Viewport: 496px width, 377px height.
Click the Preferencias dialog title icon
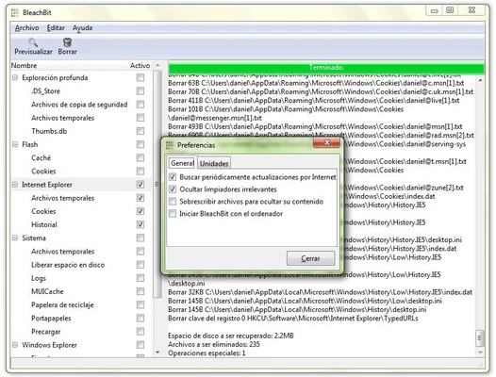(x=170, y=145)
